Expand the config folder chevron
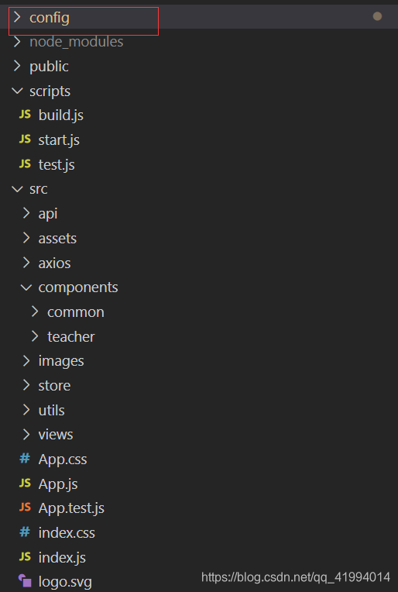The width and height of the screenshot is (398, 592). [x=17, y=17]
